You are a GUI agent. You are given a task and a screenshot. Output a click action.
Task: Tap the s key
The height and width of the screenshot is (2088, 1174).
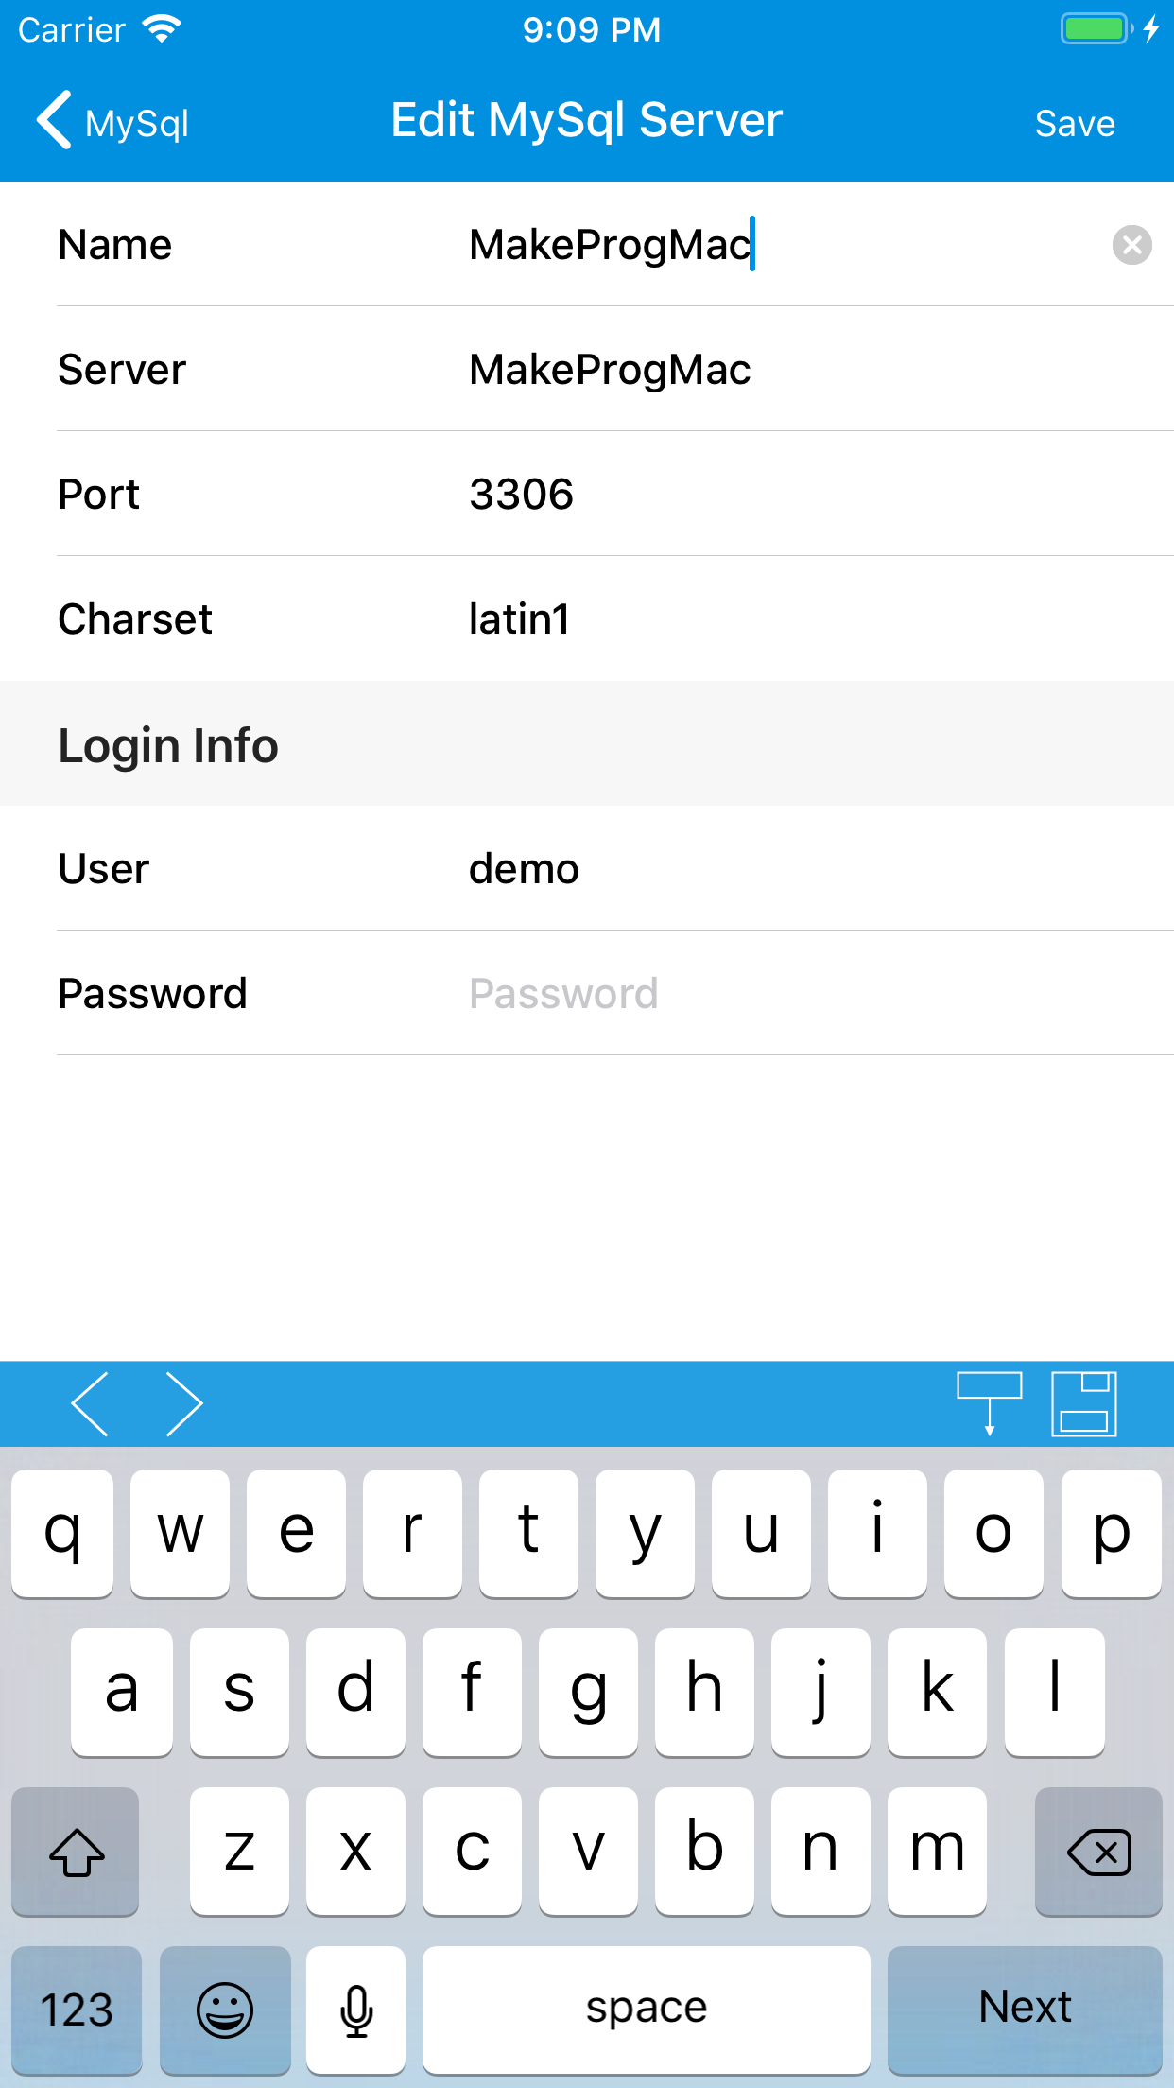[x=239, y=1692]
